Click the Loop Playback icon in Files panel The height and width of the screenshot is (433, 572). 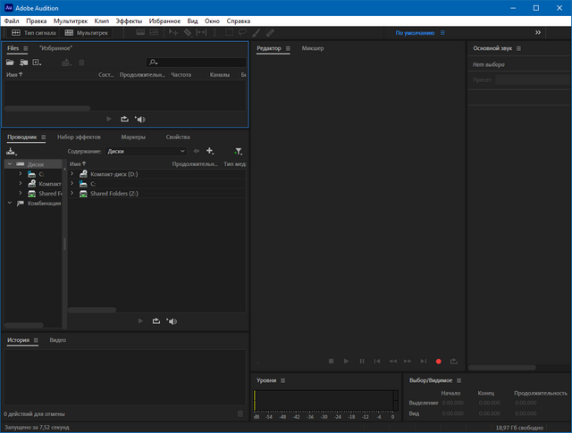124,119
